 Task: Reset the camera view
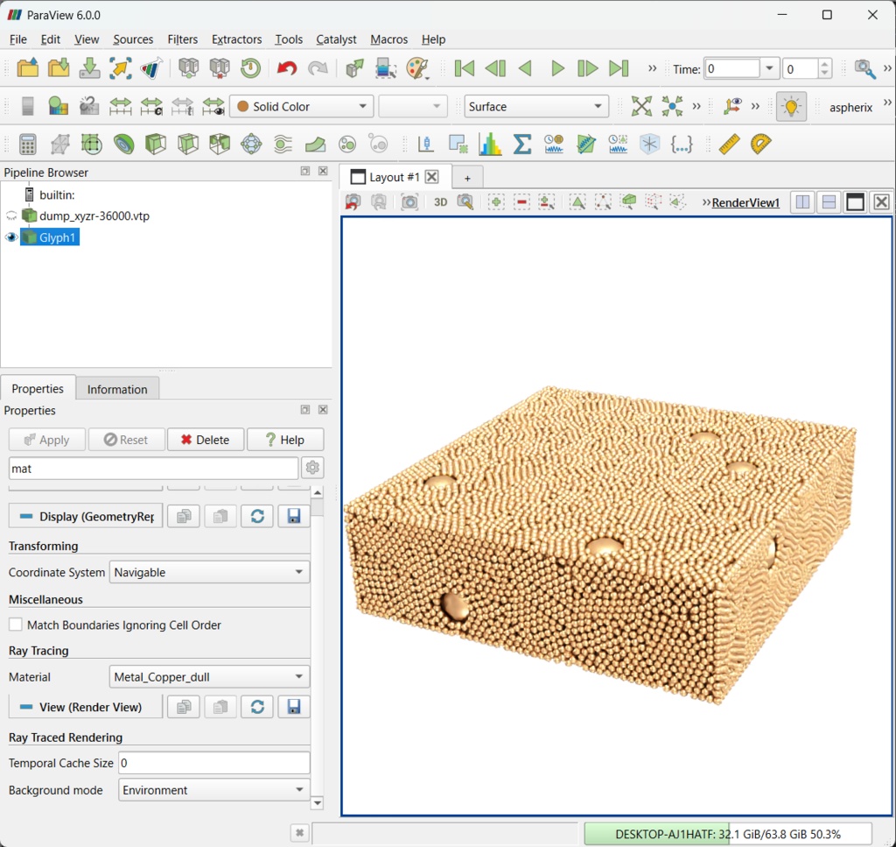point(353,201)
